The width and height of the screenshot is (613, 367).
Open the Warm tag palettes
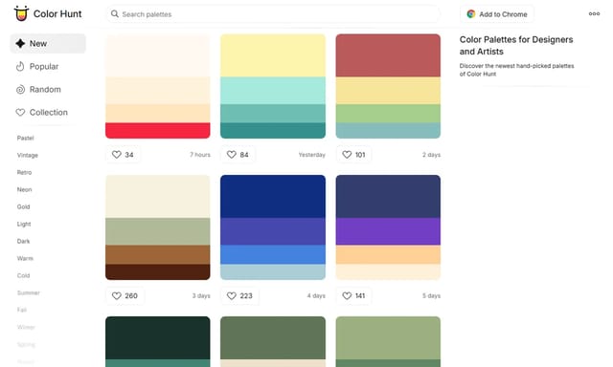25,258
